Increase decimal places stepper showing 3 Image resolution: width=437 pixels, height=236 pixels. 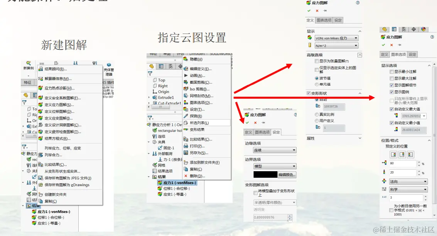425,196
